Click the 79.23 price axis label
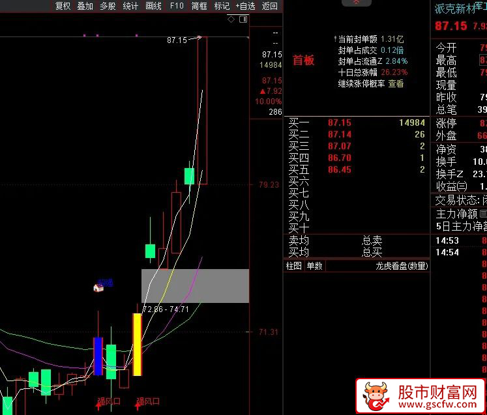The height and width of the screenshot is (415, 487). point(269,184)
